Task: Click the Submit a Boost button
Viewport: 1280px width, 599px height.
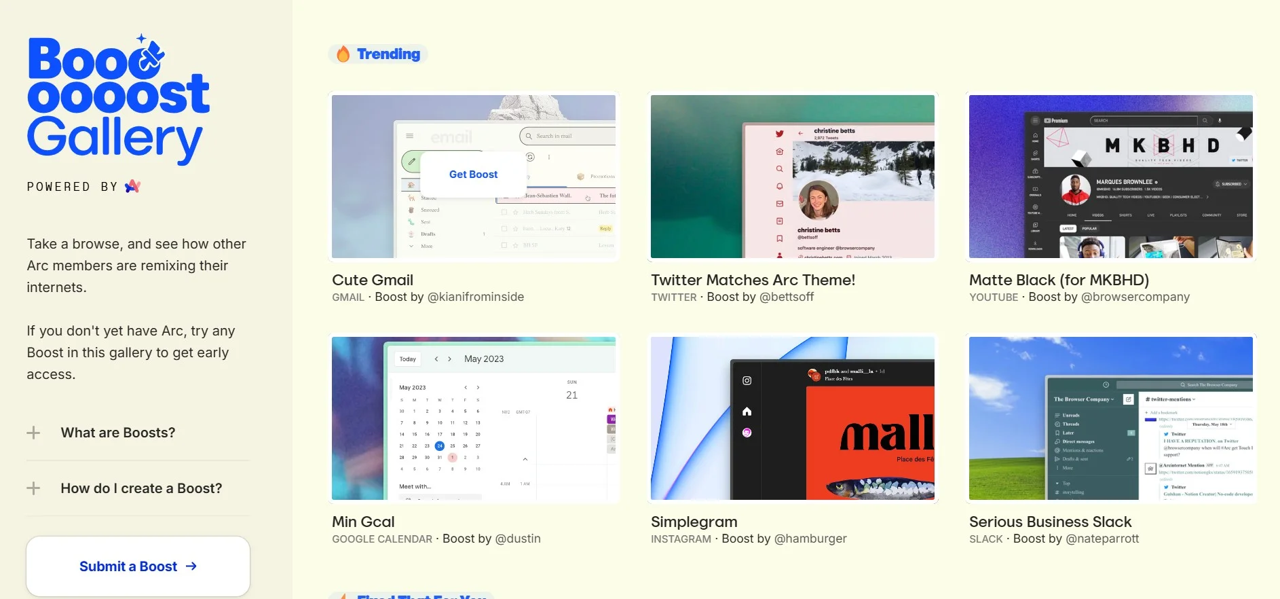Action: [138, 566]
